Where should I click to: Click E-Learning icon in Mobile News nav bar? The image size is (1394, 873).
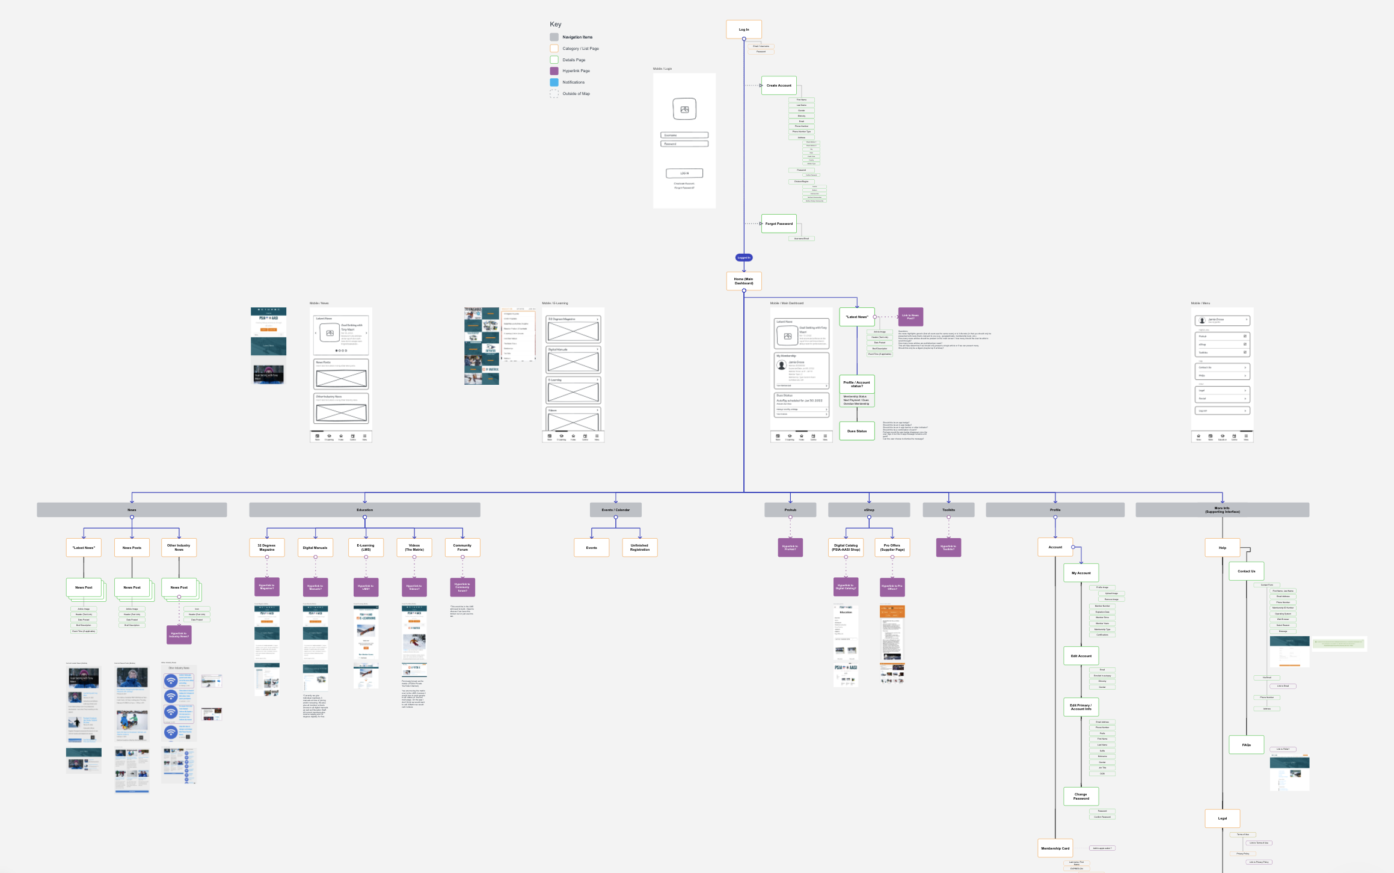coord(329,437)
